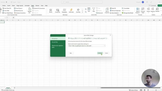Expand the Data Types gallery
The height and width of the screenshot is (91, 162).
(82, 12)
